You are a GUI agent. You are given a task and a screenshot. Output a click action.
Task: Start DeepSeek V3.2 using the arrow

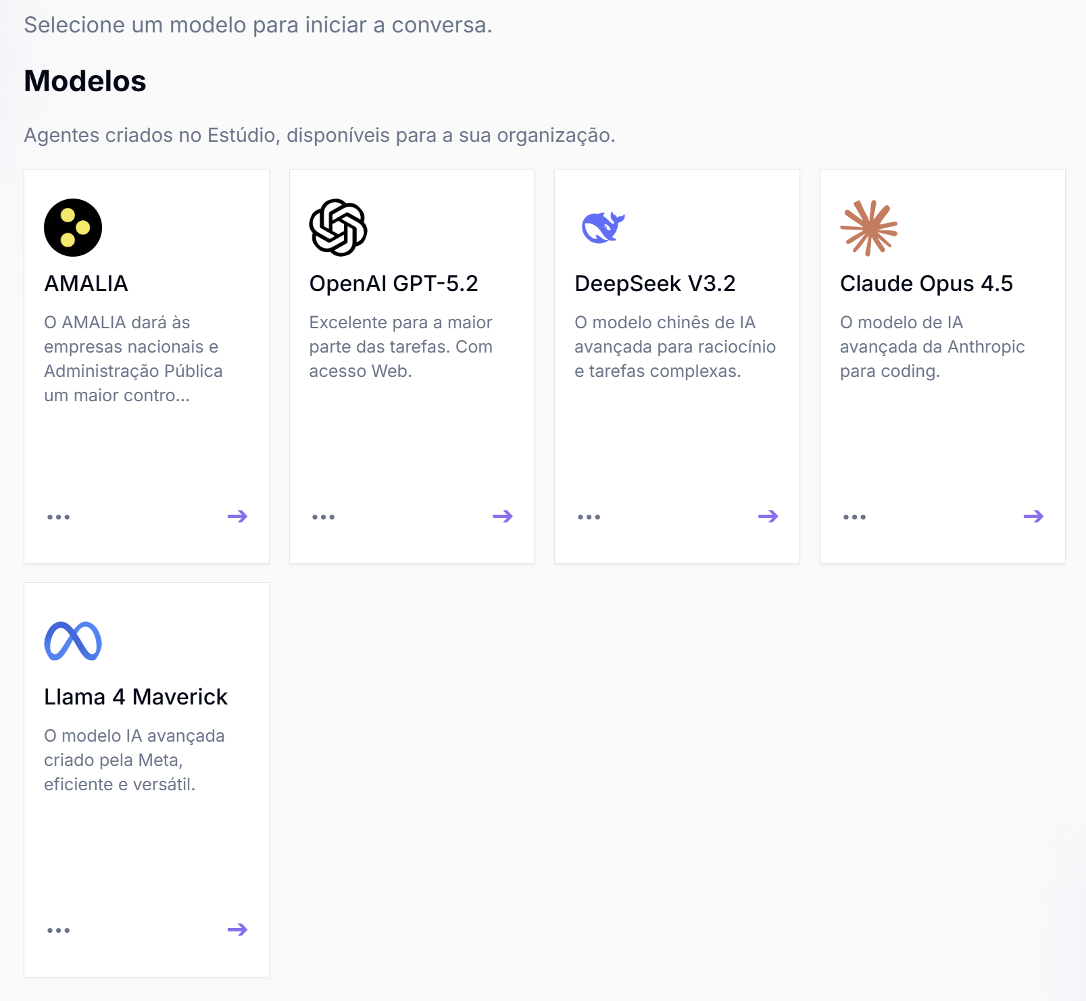pyautogui.click(x=768, y=517)
